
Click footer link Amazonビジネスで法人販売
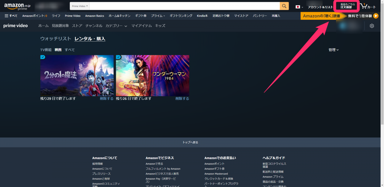[163, 174]
